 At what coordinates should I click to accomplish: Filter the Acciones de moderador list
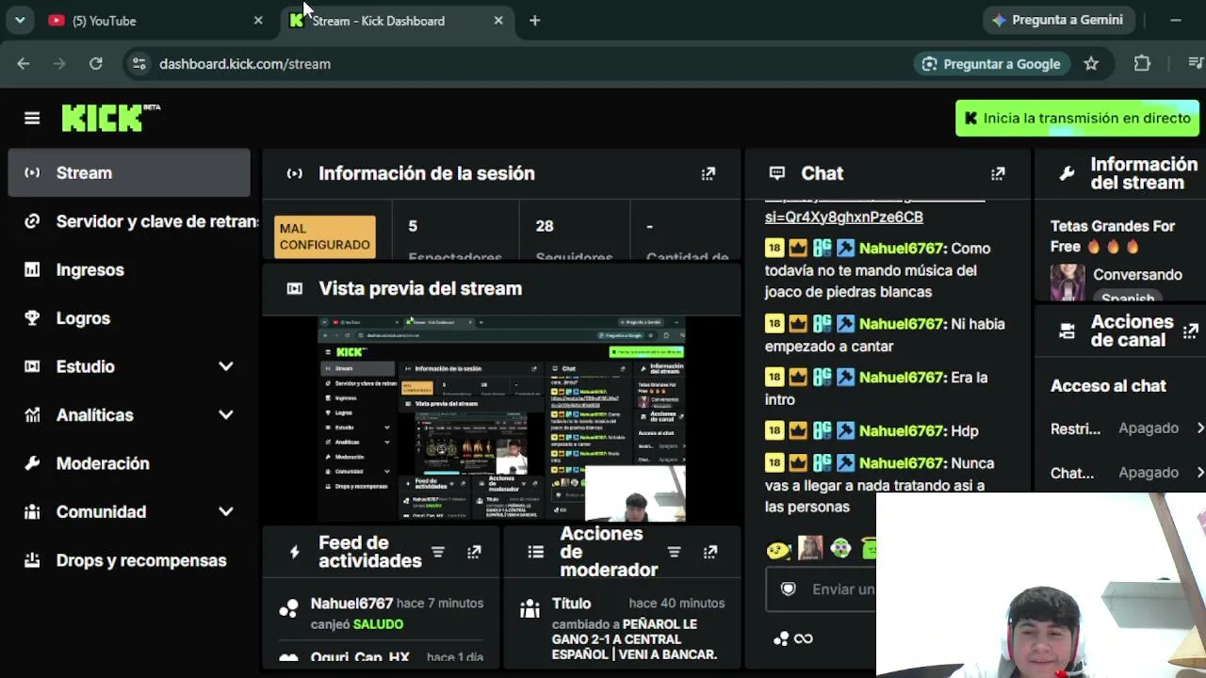674,552
